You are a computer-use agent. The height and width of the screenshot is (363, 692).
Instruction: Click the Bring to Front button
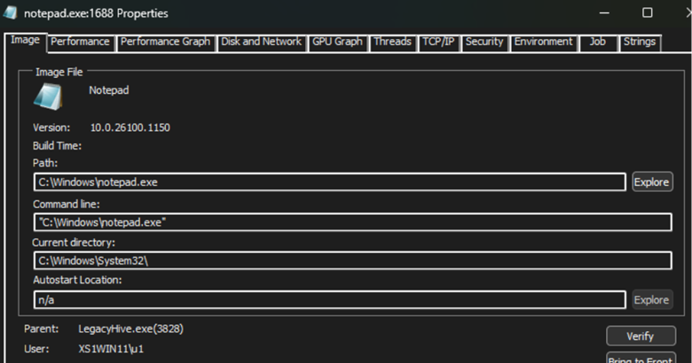pos(641,358)
